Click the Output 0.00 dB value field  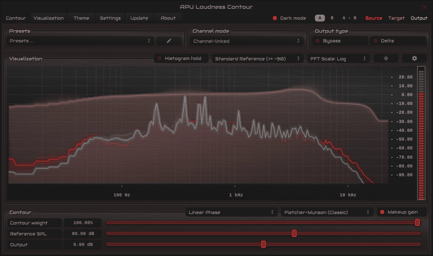click(83, 245)
